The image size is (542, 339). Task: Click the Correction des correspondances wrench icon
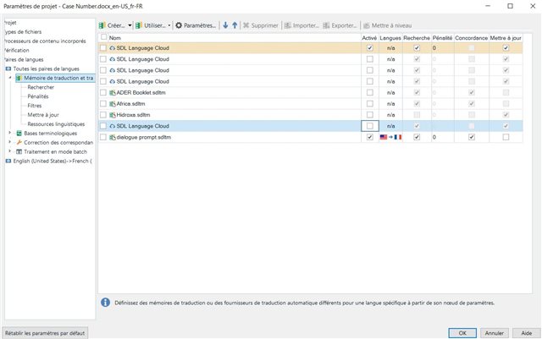click(x=19, y=142)
